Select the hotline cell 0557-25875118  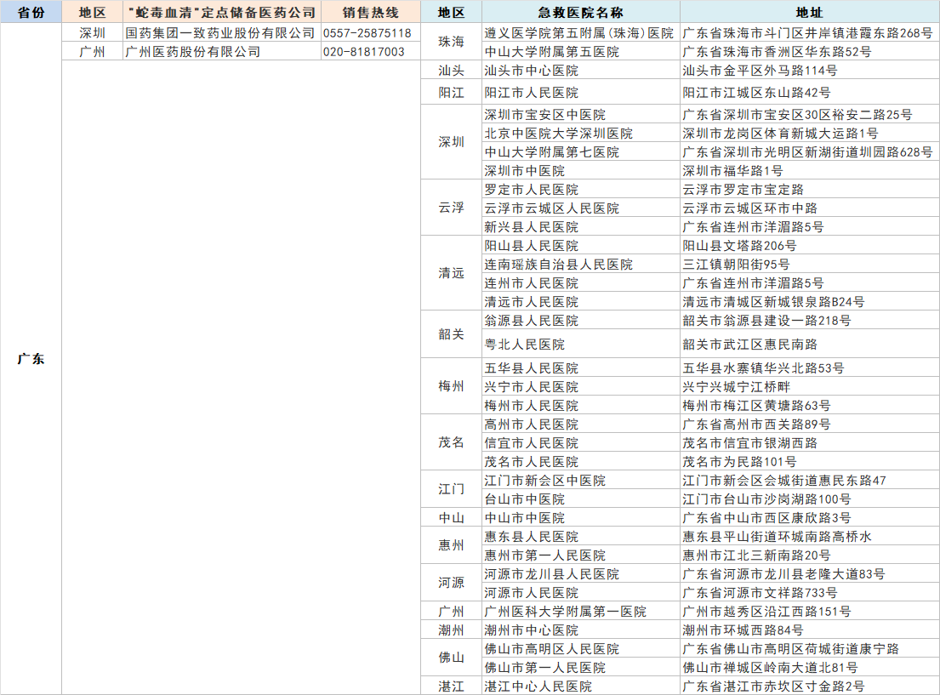[x=367, y=33]
